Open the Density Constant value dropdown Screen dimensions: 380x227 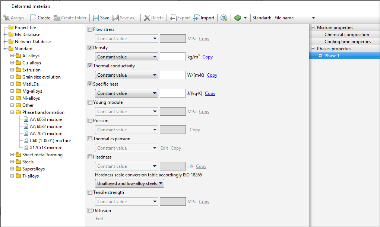click(127, 57)
